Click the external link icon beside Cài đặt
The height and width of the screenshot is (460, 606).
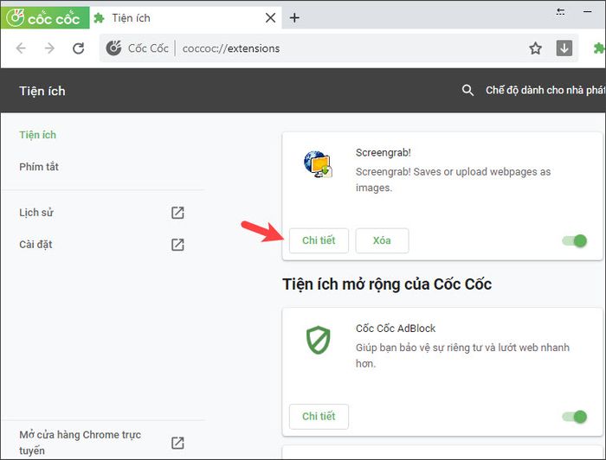click(x=177, y=245)
